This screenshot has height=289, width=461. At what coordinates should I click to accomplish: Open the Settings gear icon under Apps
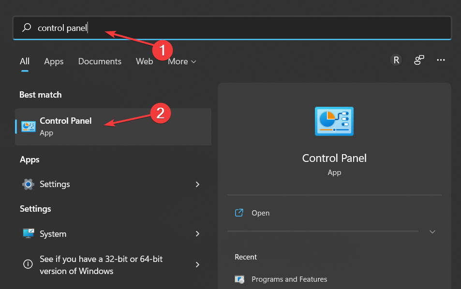(x=29, y=184)
